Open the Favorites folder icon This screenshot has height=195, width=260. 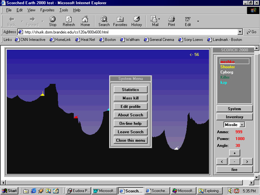click(x=120, y=19)
